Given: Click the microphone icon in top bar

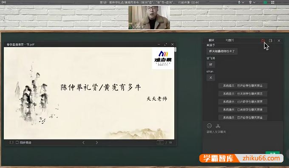Looking at the screenshot, I should coord(239,2).
